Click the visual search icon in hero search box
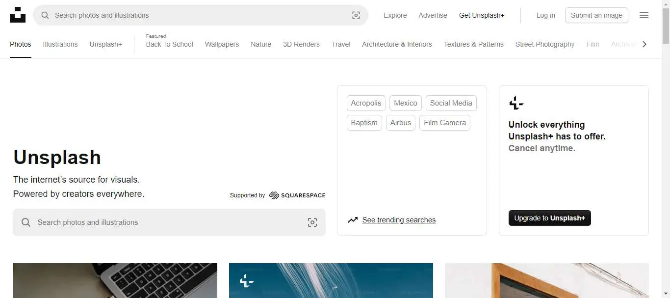670x298 pixels. pyautogui.click(x=312, y=222)
